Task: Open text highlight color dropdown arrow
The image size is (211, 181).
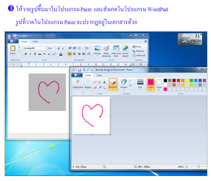Action: [x=57, y=54]
